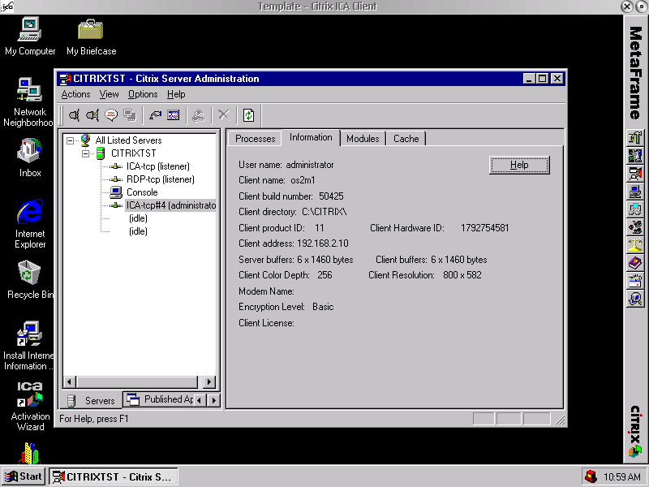This screenshot has width=649, height=487.
Task: Open the Options menu
Action: [143, 94]
